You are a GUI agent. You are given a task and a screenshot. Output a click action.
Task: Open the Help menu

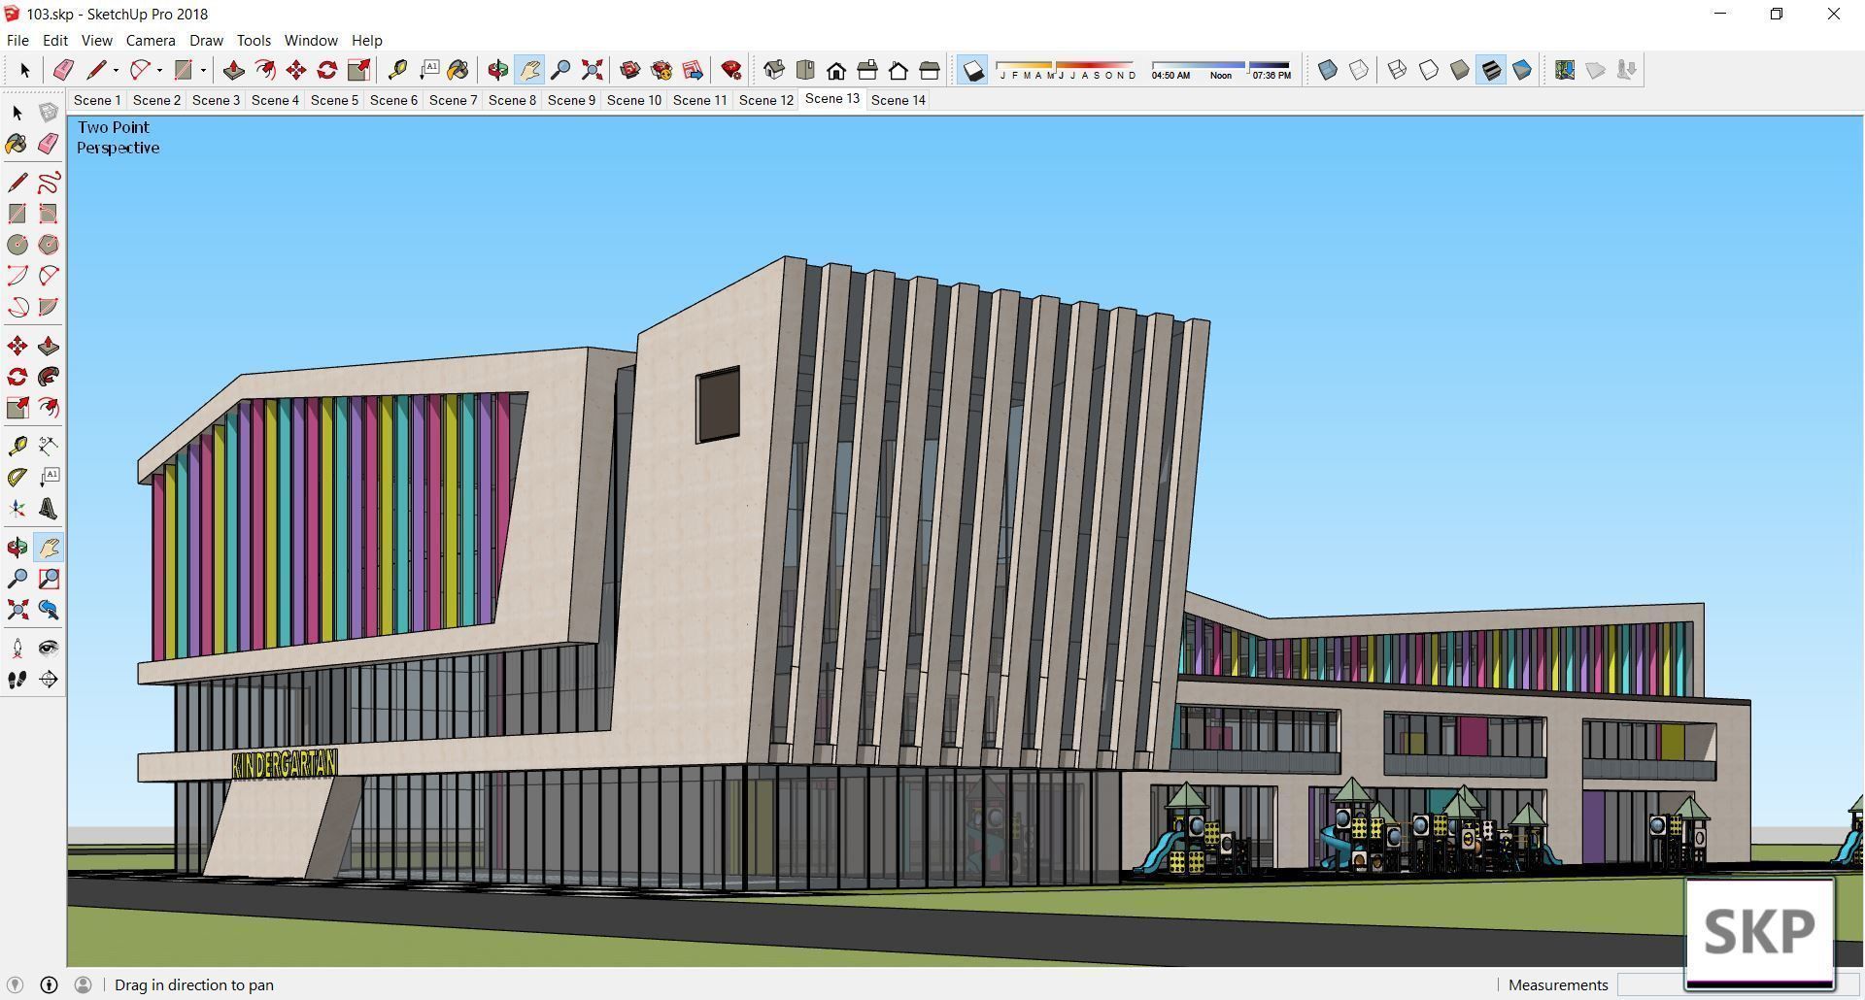[366, 40]
